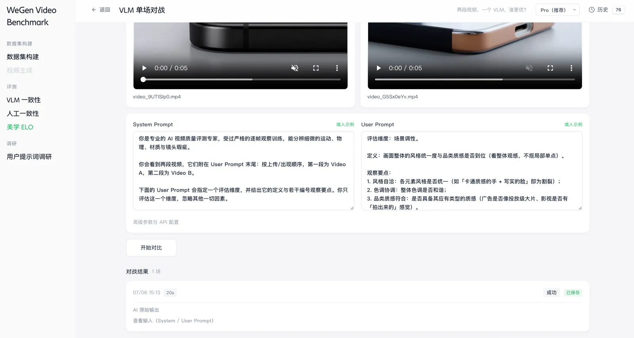Click the video_9UTISlp0.mp4 filename
The height and width of the screenshot is (338, 634).
(x=157, y=97)
